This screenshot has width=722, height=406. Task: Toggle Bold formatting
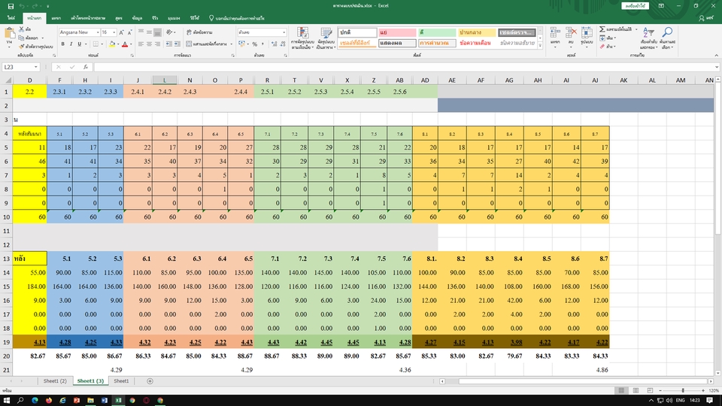pos(62,44)
